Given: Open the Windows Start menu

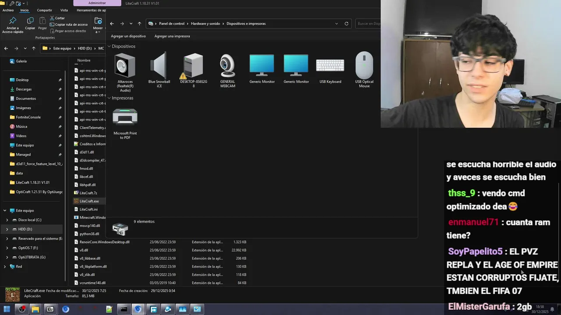Looking at the screenshot, I should pos(7,309).
